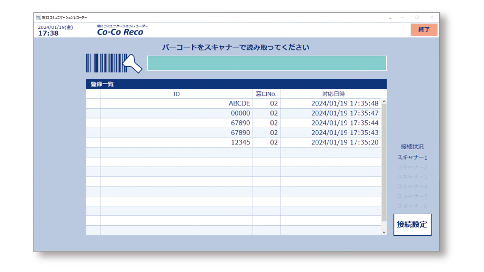Click the Co-Co Reco logo

pos(120,31)
